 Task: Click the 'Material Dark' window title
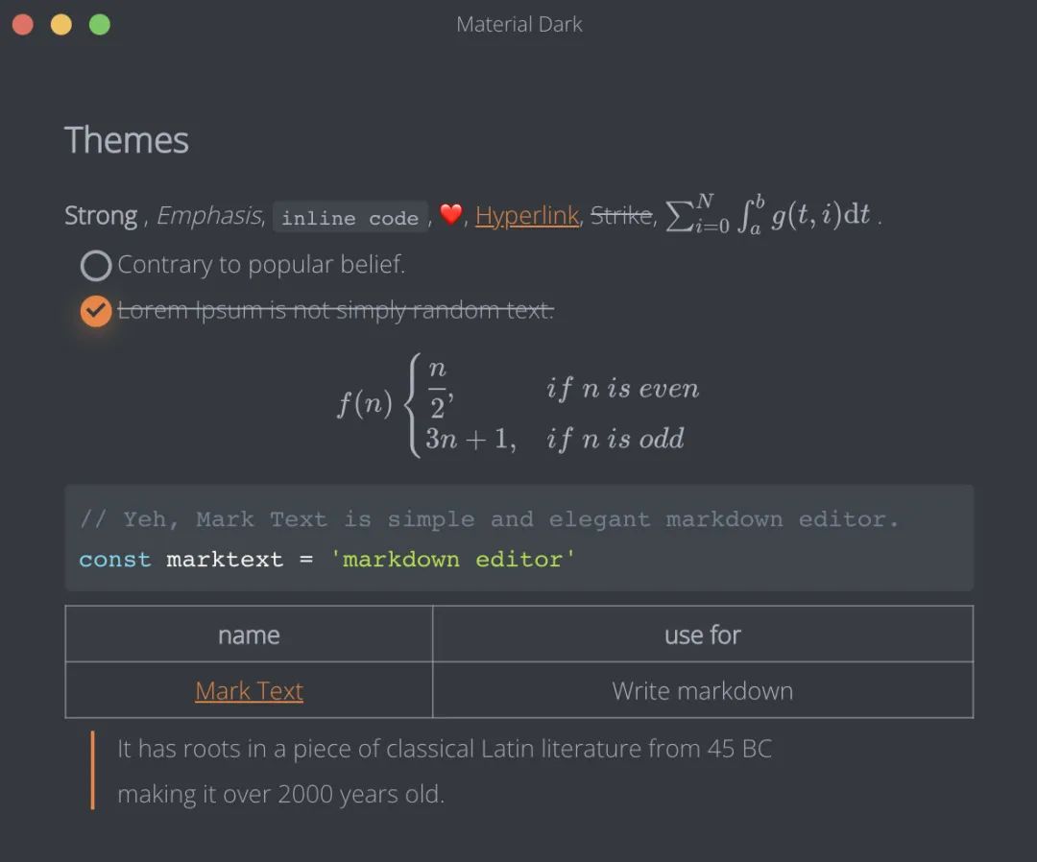pyautogui.click(x=518, y=25)
